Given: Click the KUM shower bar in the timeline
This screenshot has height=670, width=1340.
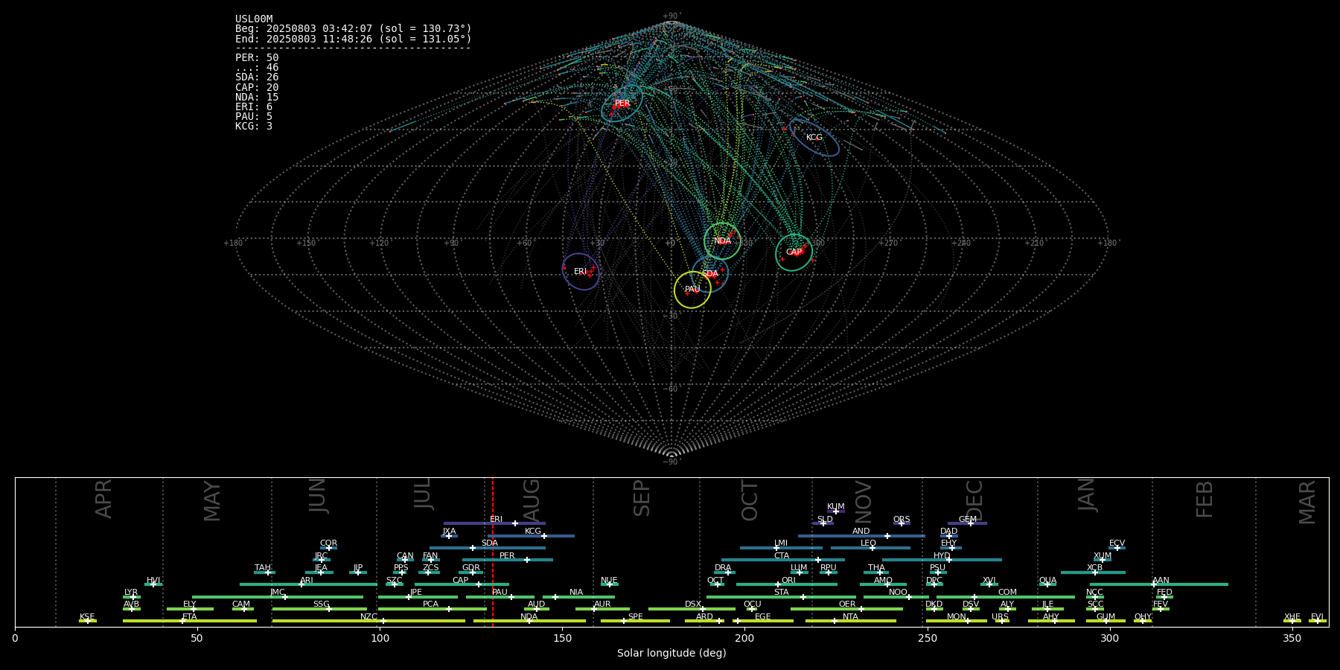Looking at the screenshot, I should coord(836,511).
